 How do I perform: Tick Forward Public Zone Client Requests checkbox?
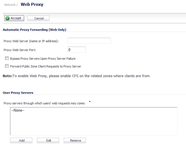[7, 66]
